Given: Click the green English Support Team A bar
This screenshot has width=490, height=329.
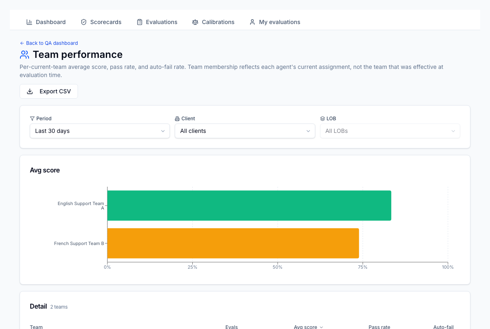Looking at the screenshot, I should pos(249,205).
